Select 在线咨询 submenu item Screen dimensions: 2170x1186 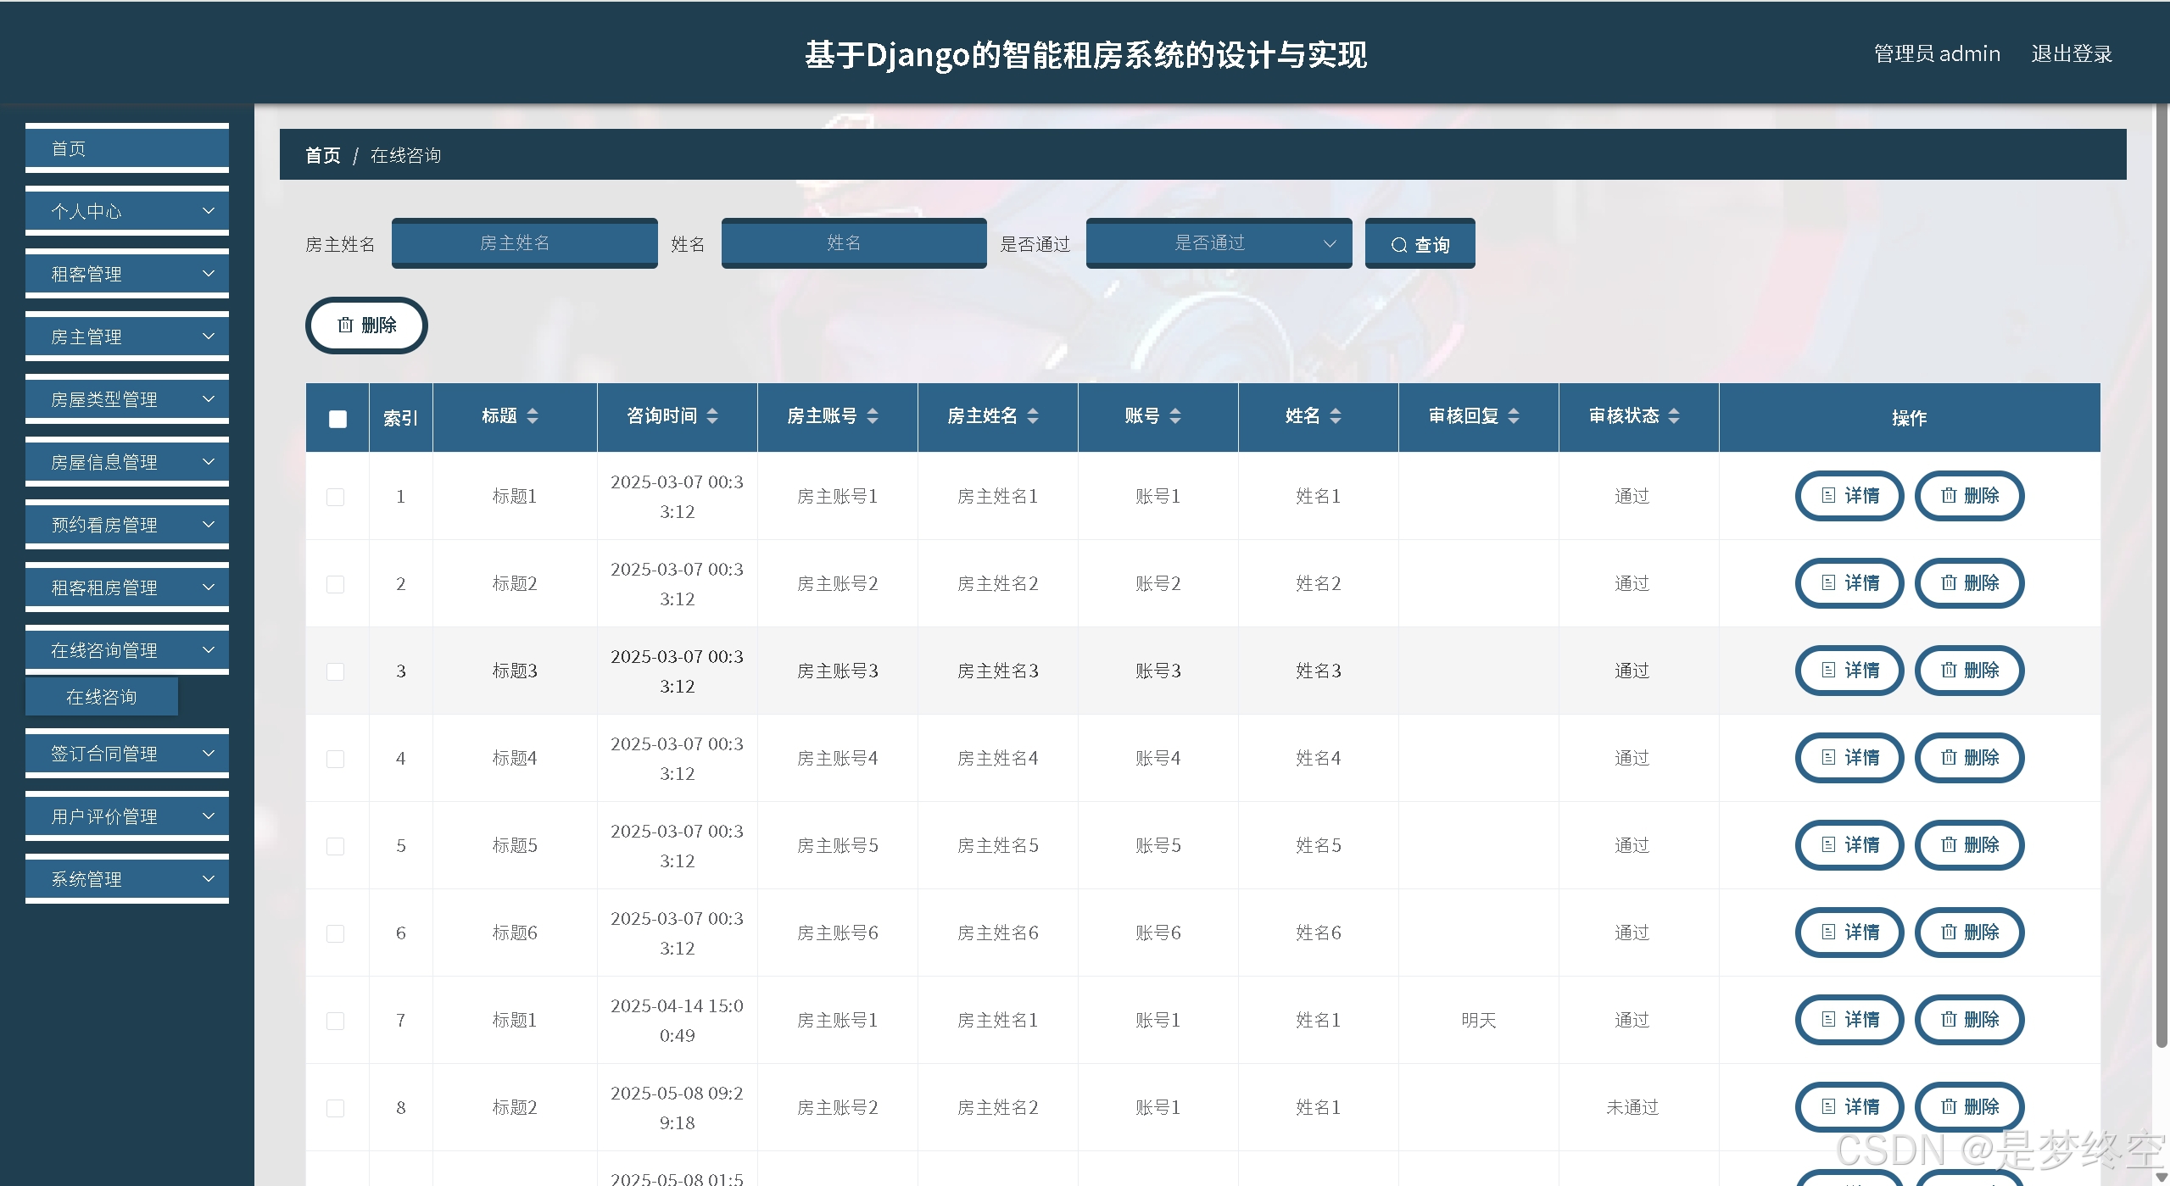(x=102, y=697)
